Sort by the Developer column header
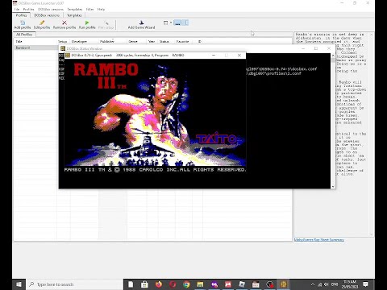This screenshot has width=387, height=290. click(x=84, y=42)
